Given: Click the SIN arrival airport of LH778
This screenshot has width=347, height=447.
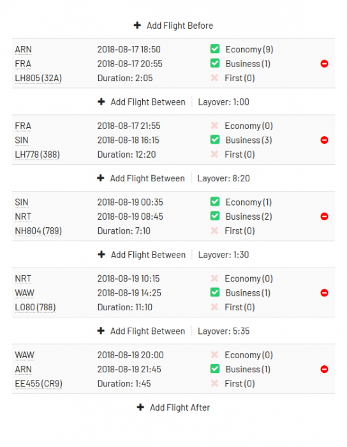Looking at the screenshot, I should (22, 140).
